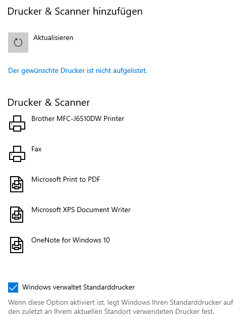
Task: Select the Fax printer icon
Action: pos(17,154)
